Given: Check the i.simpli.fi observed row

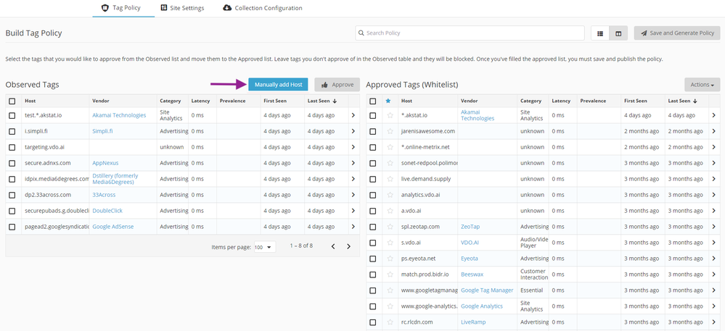Looking at the screenshot, I should [x=12, y=131].
